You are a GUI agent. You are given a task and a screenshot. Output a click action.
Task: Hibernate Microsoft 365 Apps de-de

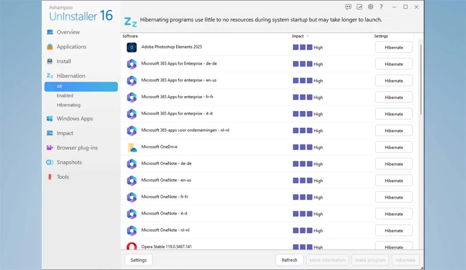pyautogui.click(x=394, y=64)
